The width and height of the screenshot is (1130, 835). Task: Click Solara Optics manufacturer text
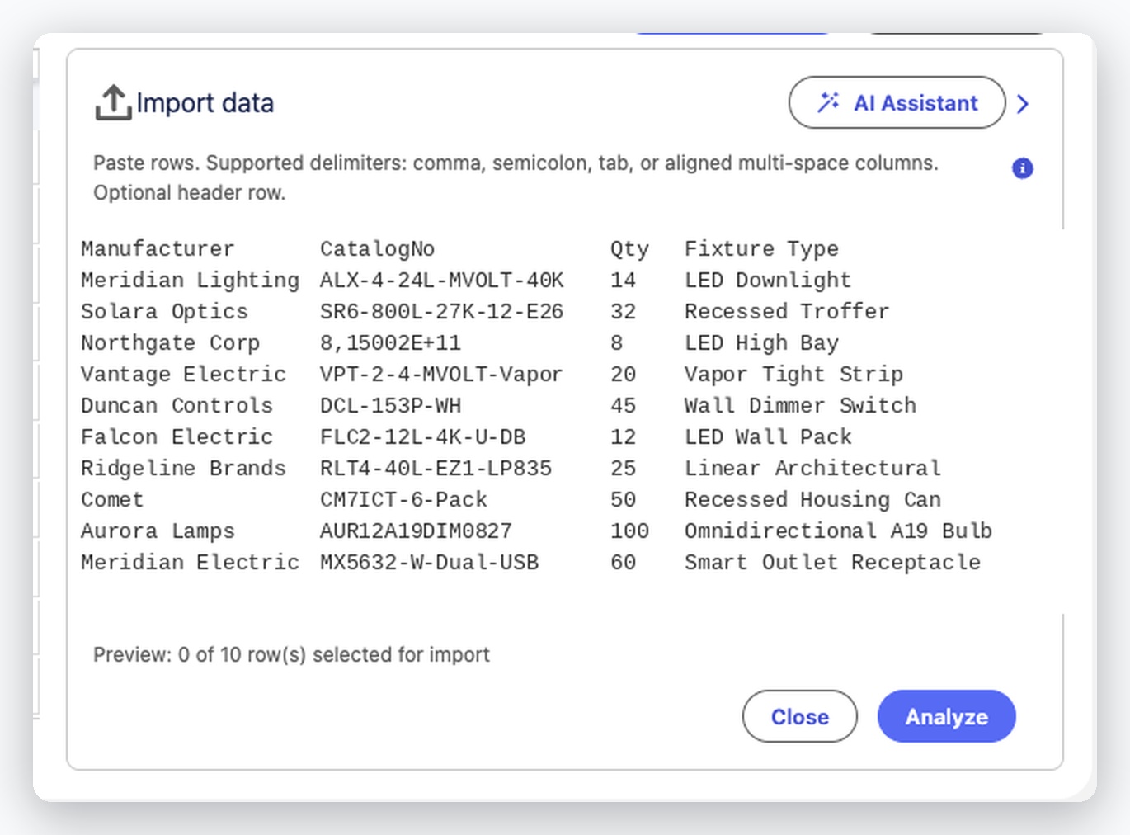pos(164,312)
